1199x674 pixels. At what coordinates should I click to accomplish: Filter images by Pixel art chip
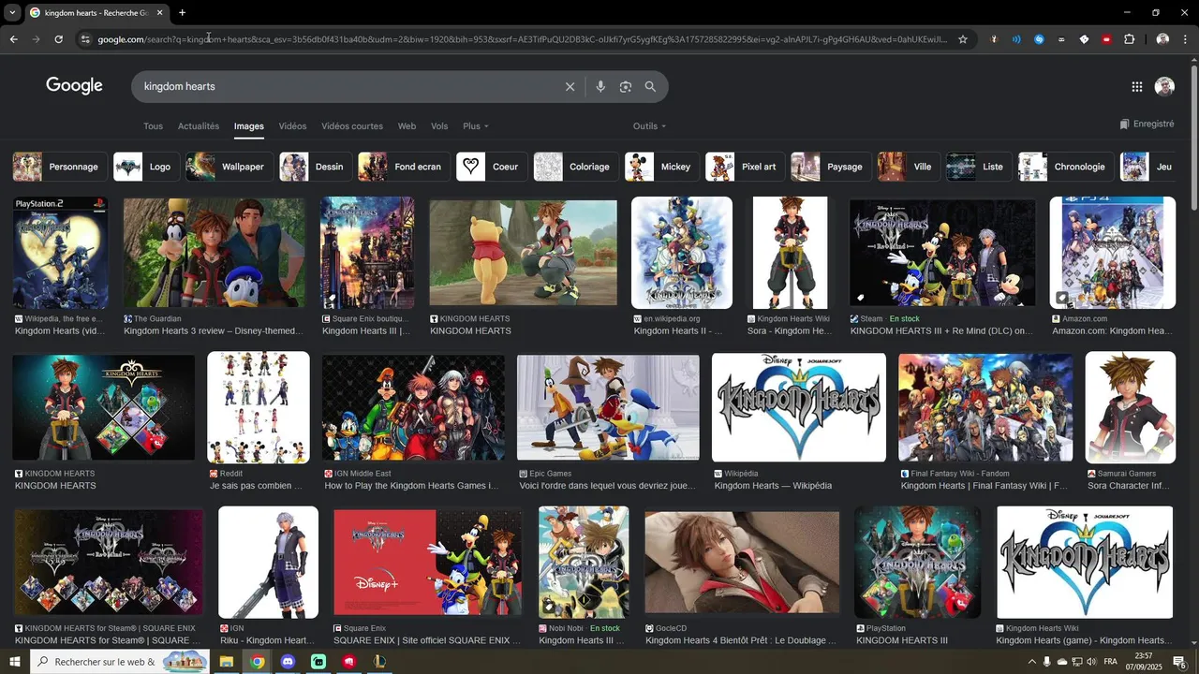tap(745, 167)
